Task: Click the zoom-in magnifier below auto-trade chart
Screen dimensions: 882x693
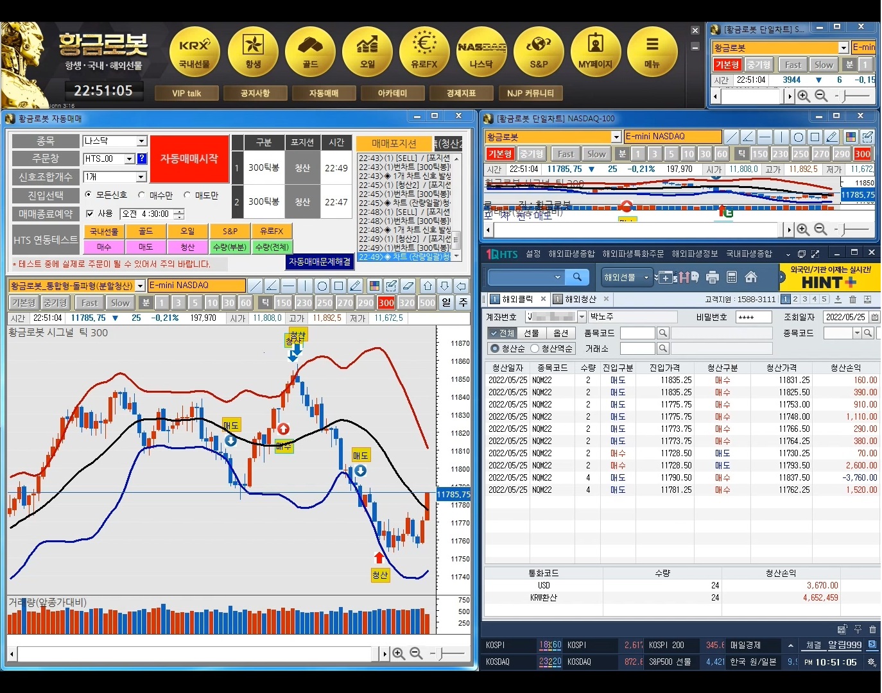Action: tap(399, 653)
